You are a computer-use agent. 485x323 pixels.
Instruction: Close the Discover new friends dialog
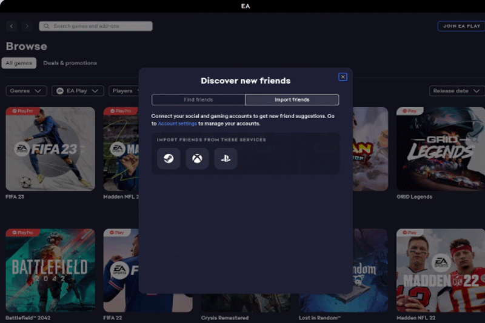click(x=343, y=77)
